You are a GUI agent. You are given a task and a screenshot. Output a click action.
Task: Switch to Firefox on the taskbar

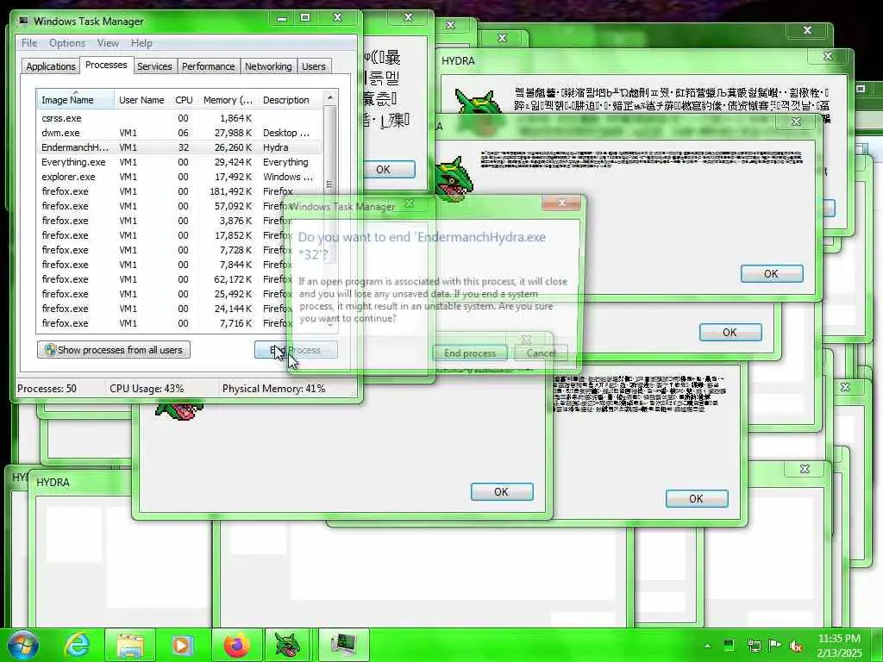click(236, 645)
